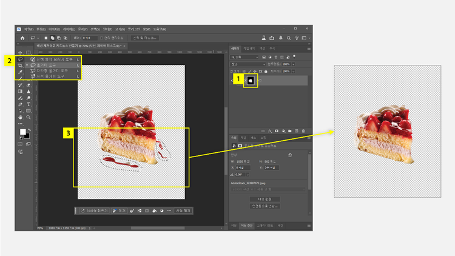This screenshot has width=455, height=256.
Task: Click the Feather input field
Action: click(x=89, y=38)
